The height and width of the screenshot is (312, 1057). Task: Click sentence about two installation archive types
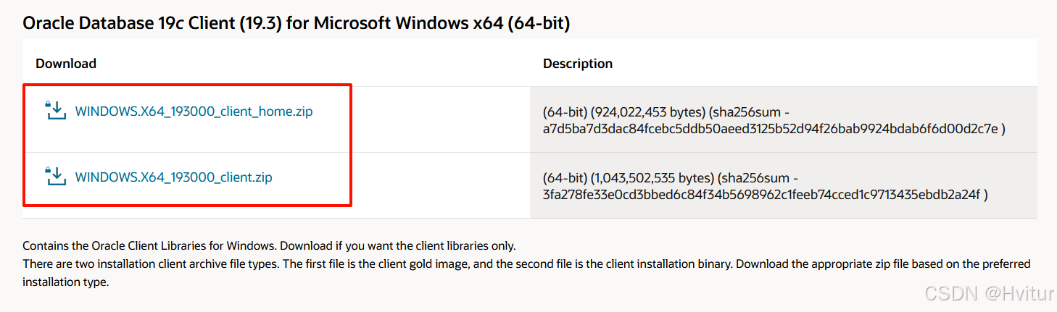point(526,263)
